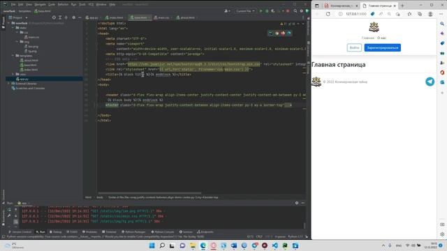Screen dimensions: 447x251
Task: Click the Windows Start button
Action: click(152, 245)
